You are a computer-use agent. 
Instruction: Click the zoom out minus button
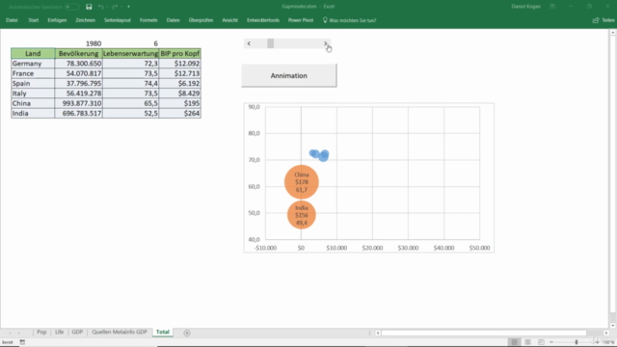tap(551, 342)
